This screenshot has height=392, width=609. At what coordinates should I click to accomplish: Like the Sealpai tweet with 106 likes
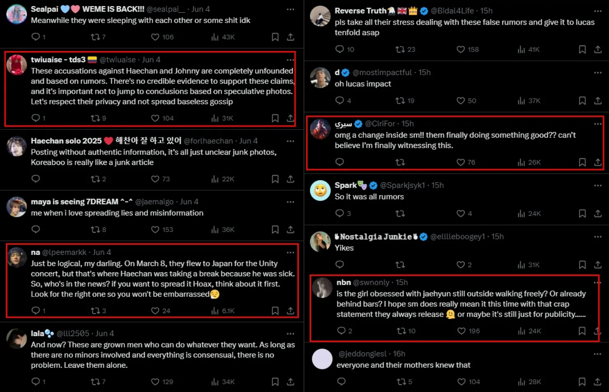tap(155, 37)
